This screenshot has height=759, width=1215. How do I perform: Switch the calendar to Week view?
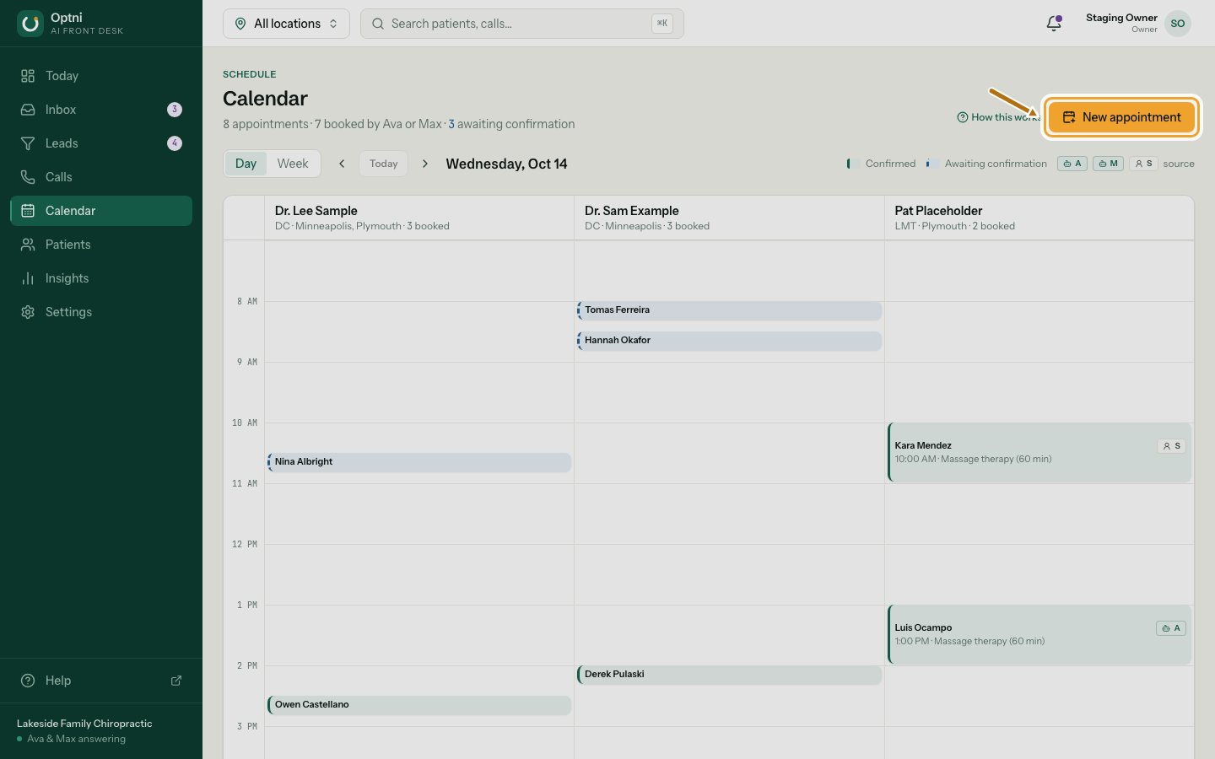coord(293,164)
